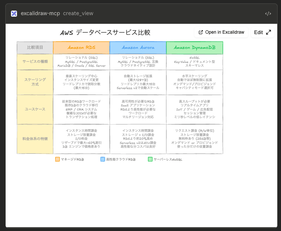
Task: Click the Serverless v2で自動スケール text
Action: click(138, 88)
